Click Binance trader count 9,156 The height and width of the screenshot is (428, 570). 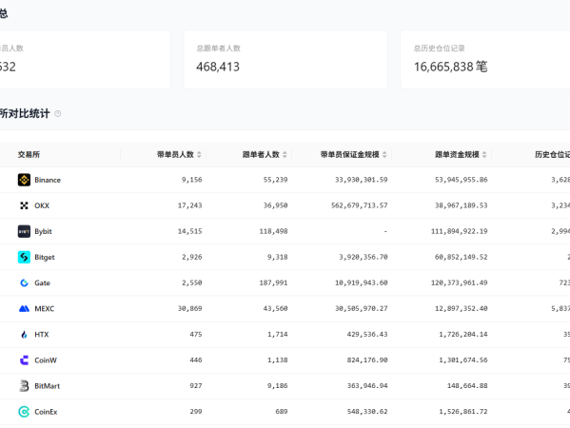coord(191,180)
